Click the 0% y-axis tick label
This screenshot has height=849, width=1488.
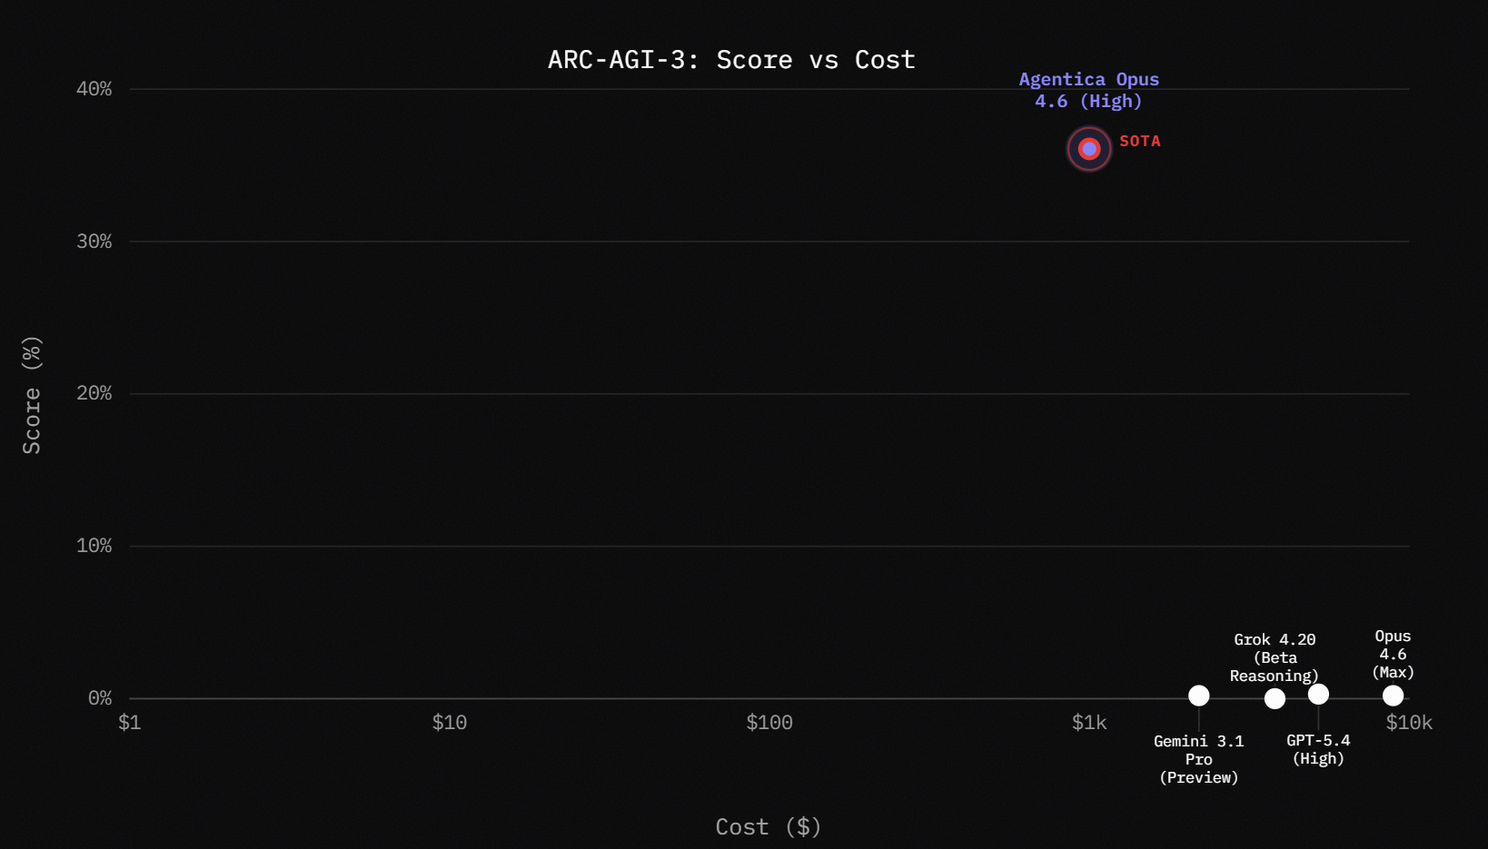(x=100, y=698)
